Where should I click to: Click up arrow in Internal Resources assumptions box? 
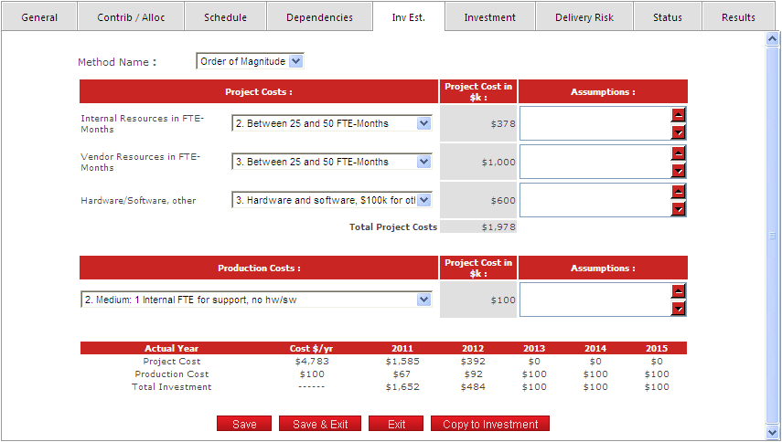(678, 115)
